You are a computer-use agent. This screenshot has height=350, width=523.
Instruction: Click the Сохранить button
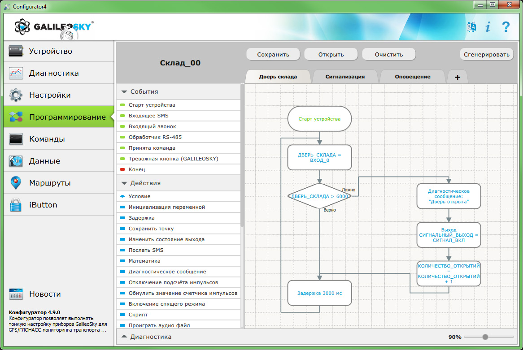(273, 54)
